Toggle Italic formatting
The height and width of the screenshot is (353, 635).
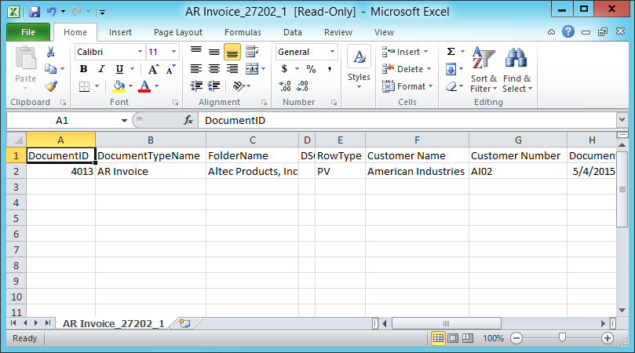click(101, 69)
